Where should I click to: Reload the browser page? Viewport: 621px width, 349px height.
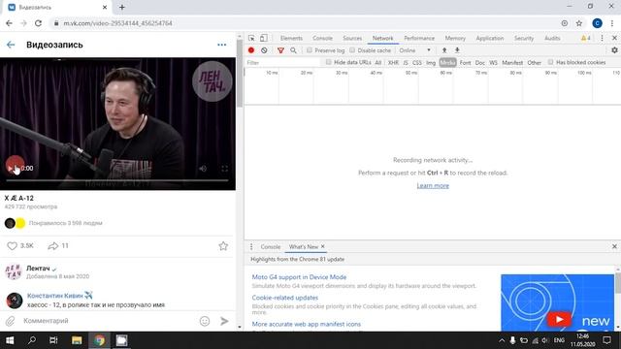tap(38, 23)
